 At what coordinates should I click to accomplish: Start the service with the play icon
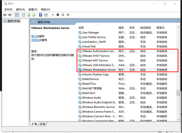pos(53,15)
